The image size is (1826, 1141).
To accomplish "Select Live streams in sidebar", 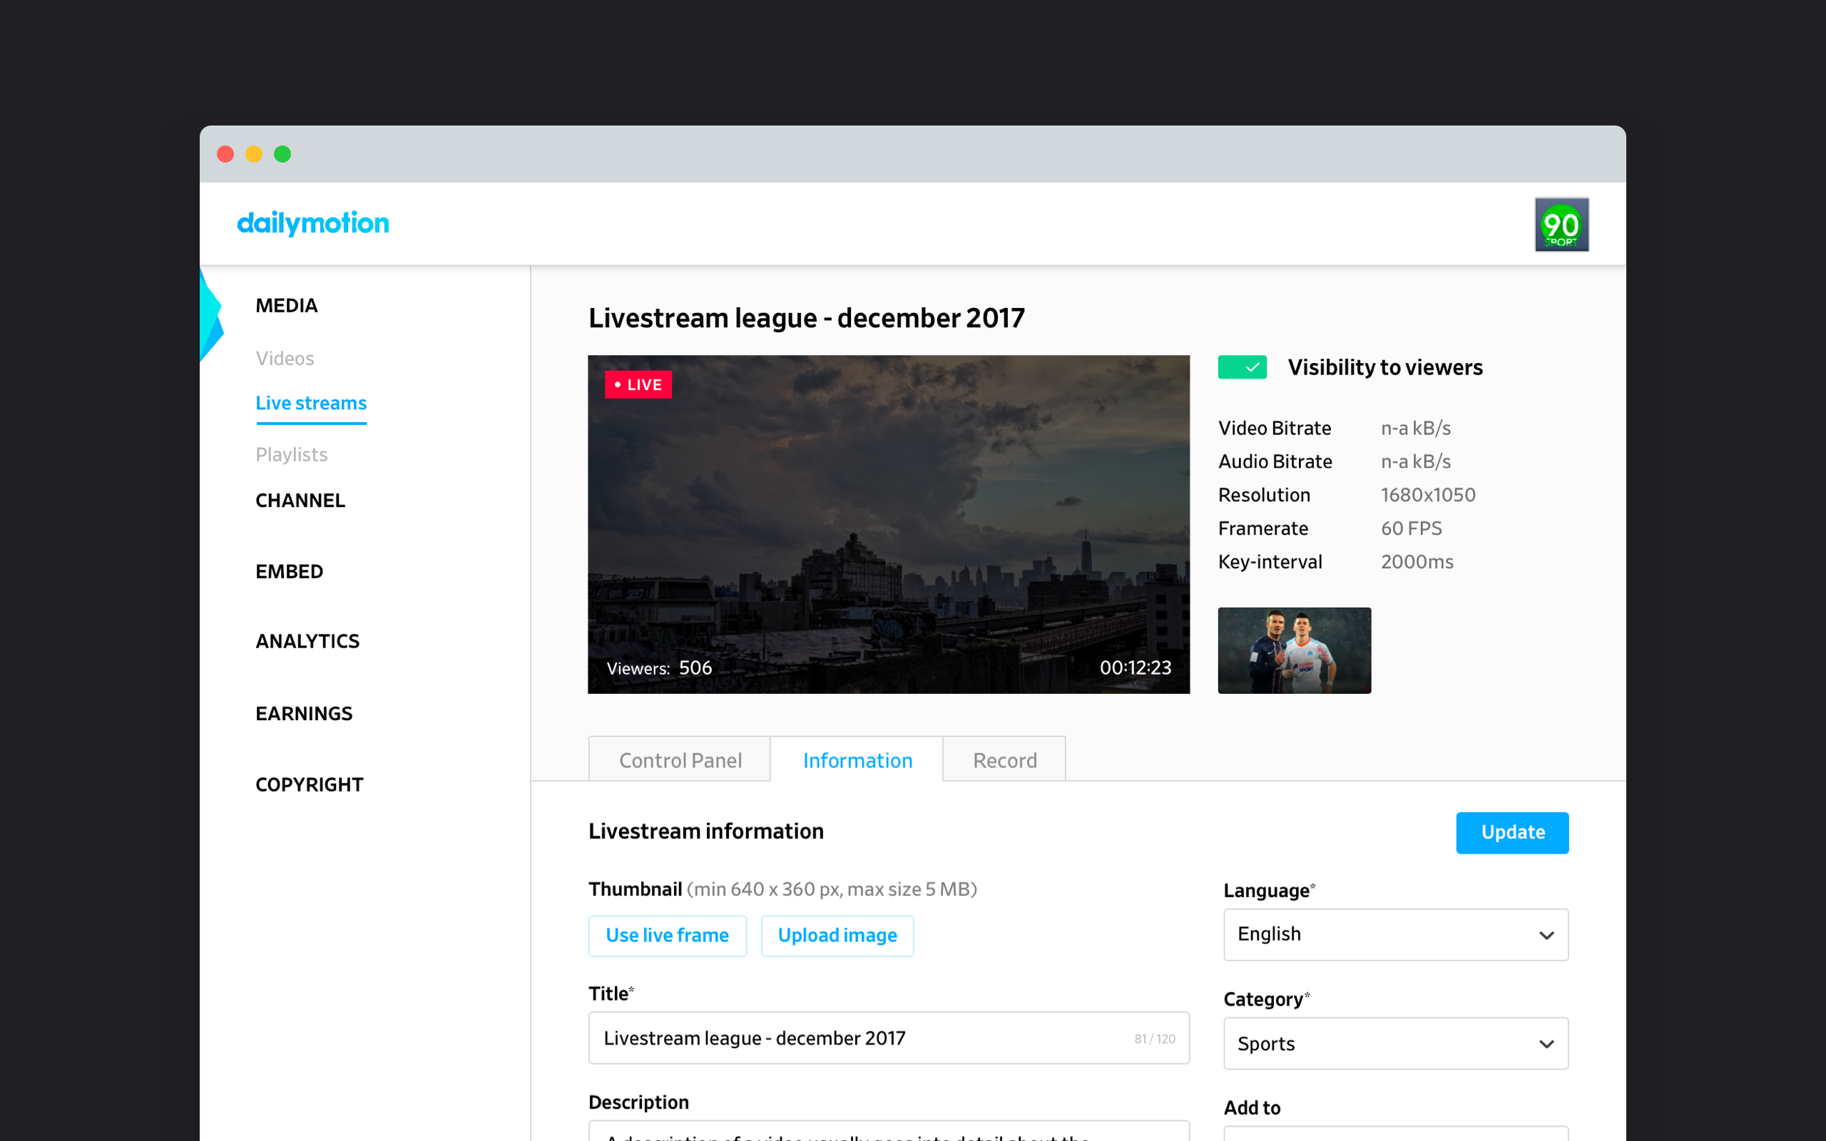I will [x=311, y=403].
